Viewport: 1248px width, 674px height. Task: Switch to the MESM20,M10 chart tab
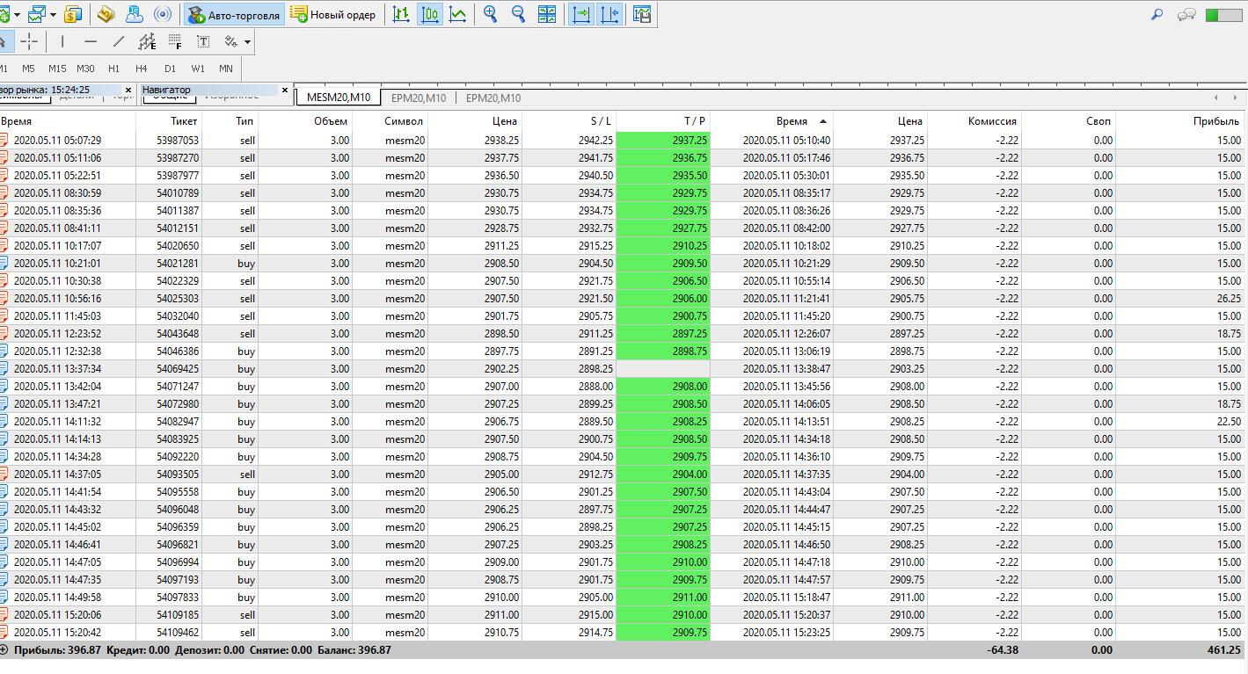coord(339,98)
